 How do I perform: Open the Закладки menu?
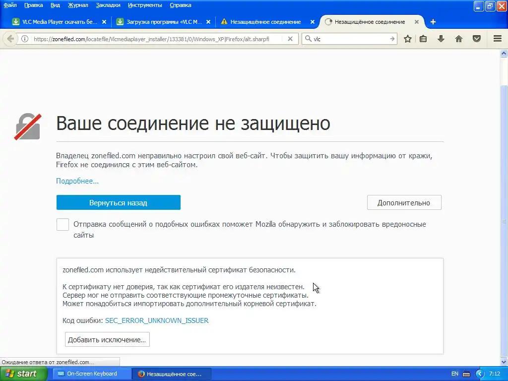[x=108, y=5]
